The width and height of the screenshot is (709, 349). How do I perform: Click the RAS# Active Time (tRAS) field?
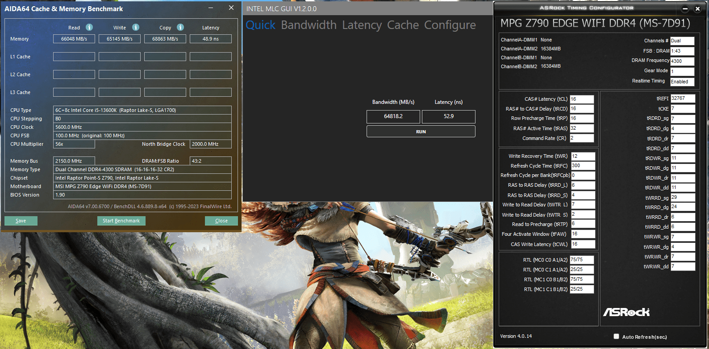[582, 128]
